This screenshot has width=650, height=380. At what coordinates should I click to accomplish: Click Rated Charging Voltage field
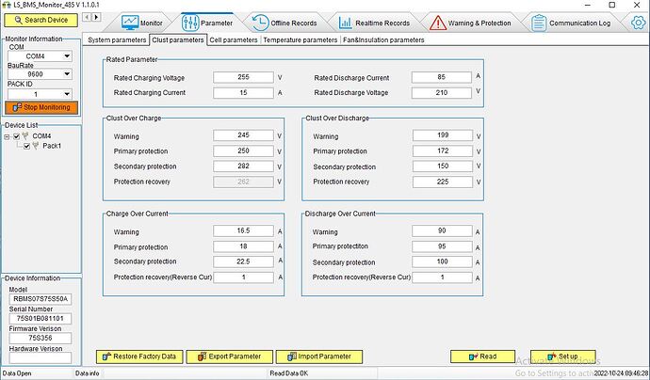point(243,77)
